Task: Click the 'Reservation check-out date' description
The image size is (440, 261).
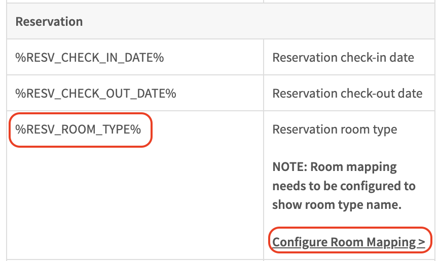Action: pyautogui.click(x=347, y=94)
